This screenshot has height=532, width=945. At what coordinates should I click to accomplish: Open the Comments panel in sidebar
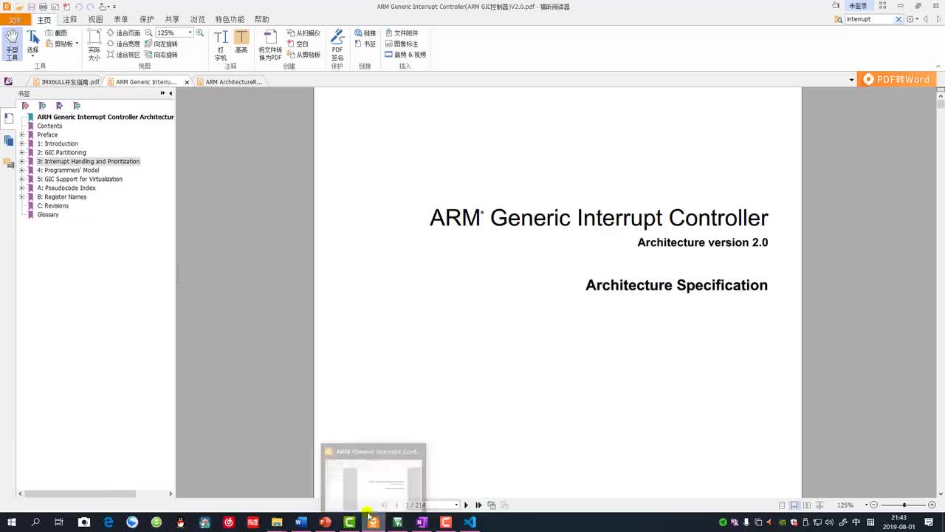9,163
